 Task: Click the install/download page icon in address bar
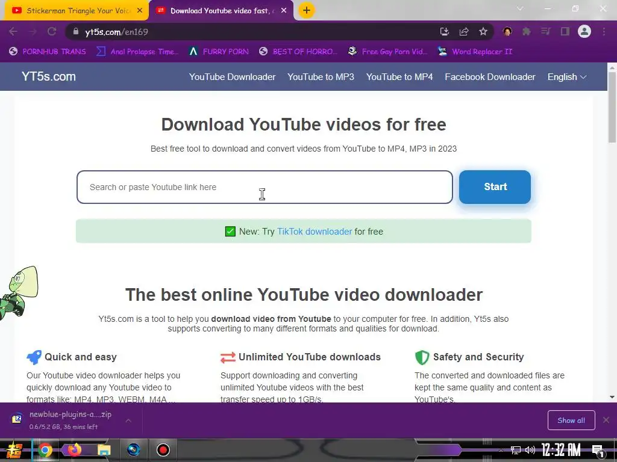coord(444,32)
